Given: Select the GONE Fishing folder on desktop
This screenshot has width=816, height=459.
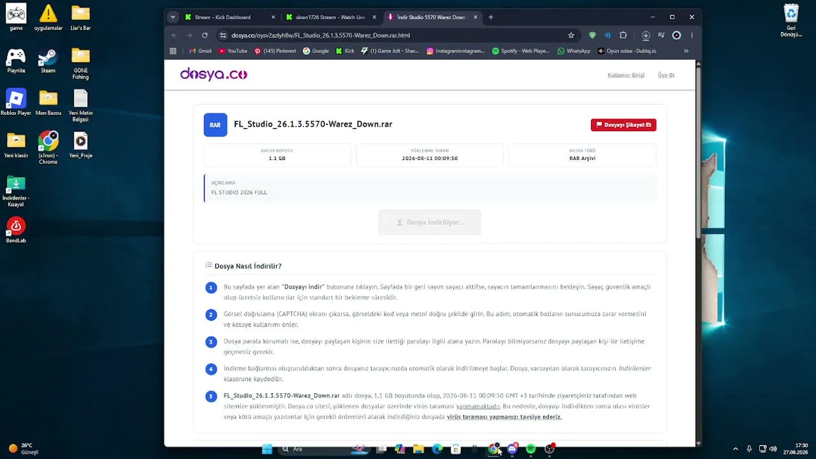Looking at the screenshot, I should pos(80,64).
